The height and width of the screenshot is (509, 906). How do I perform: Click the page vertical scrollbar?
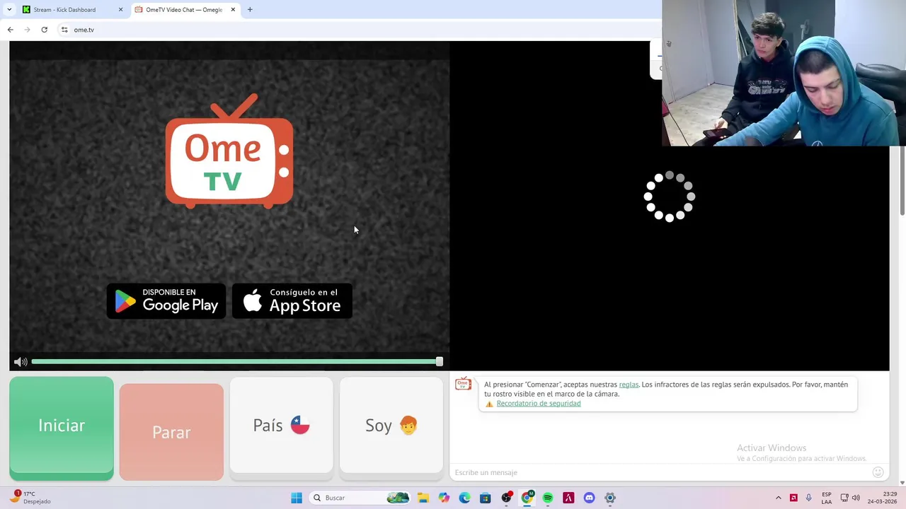tap(902, 180)
